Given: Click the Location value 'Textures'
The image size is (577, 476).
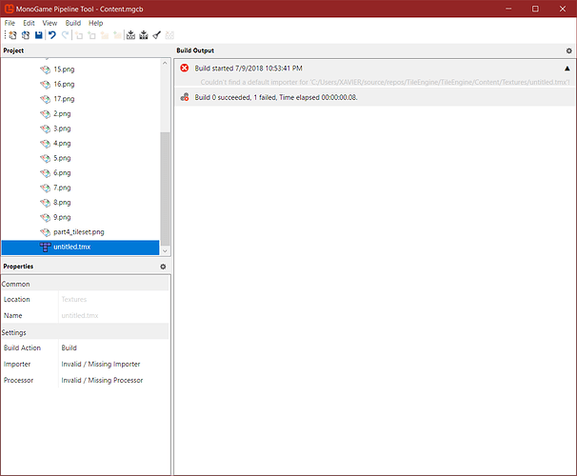Looking at the screenshot, I should 74,300.
